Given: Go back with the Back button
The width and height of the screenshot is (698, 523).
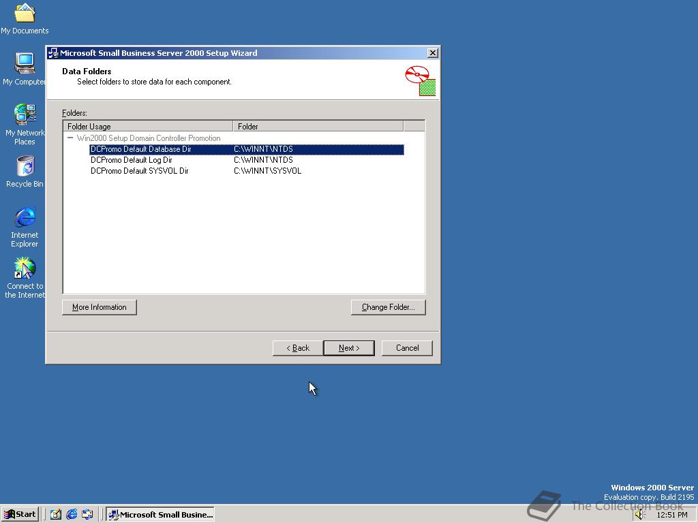Looking at the screenshot, I should (298, 348).
